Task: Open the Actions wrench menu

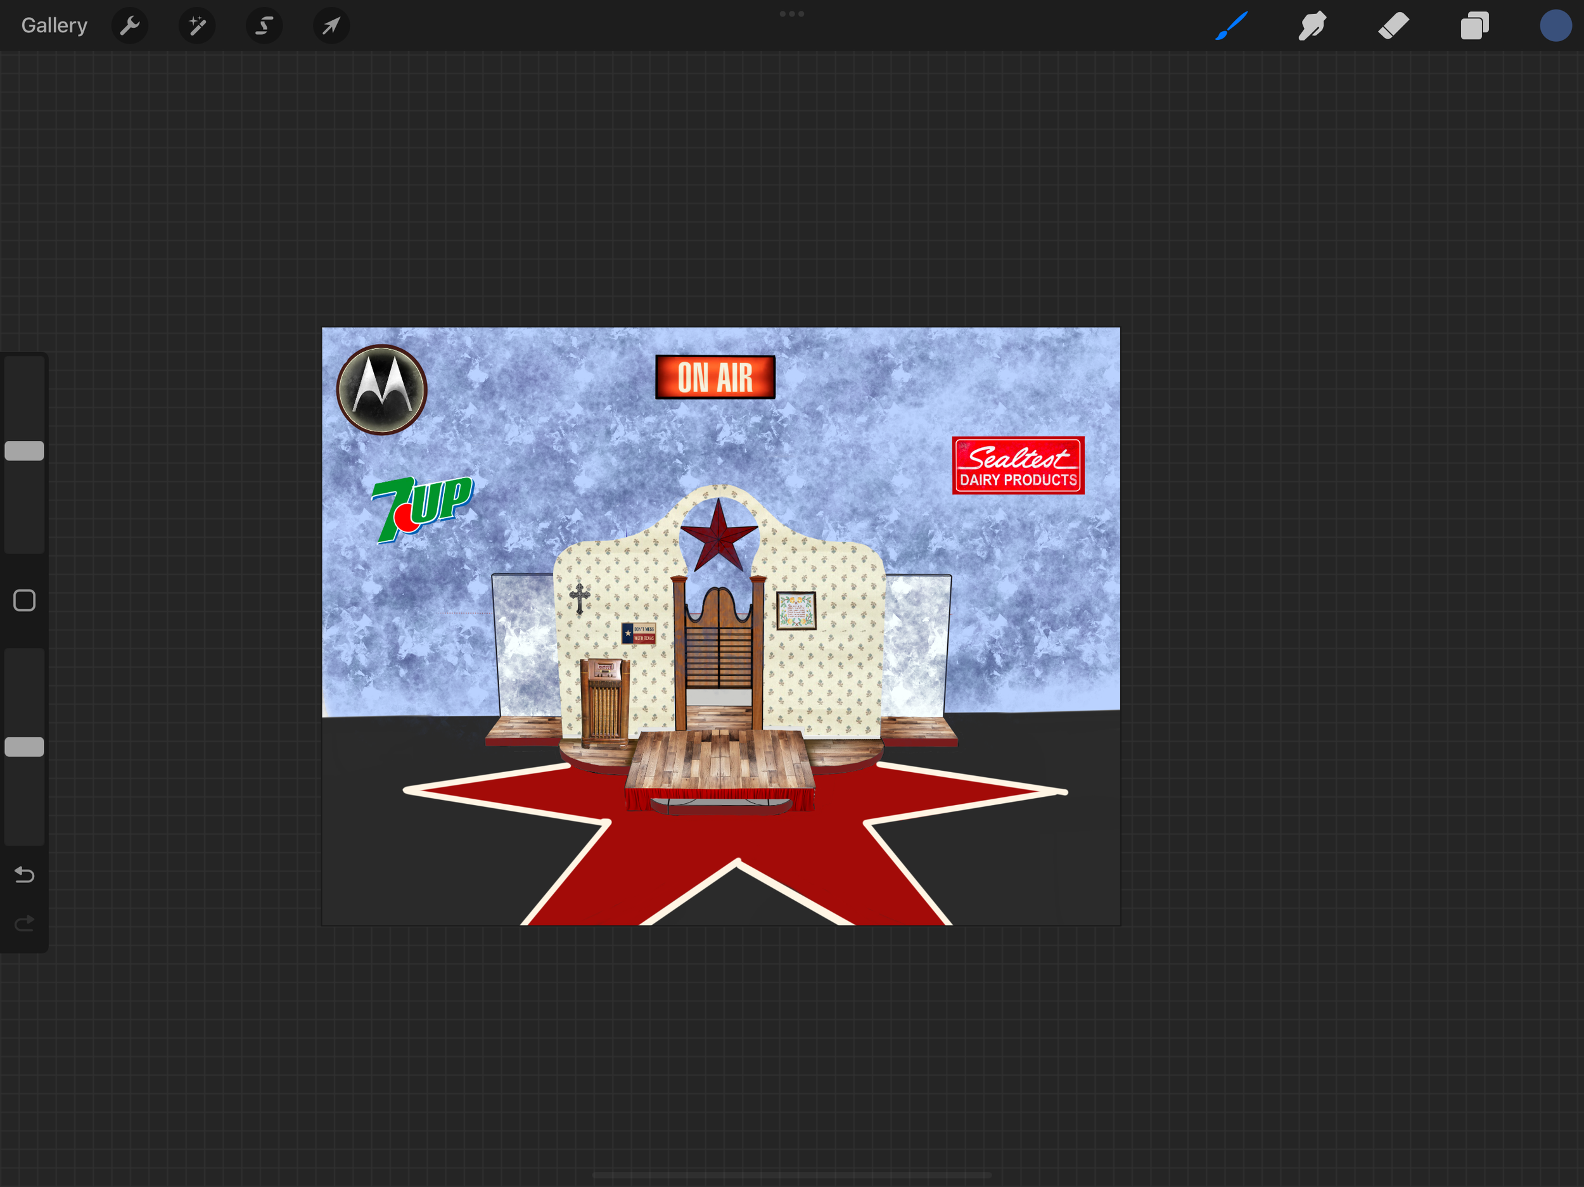Action: [130, 26]
